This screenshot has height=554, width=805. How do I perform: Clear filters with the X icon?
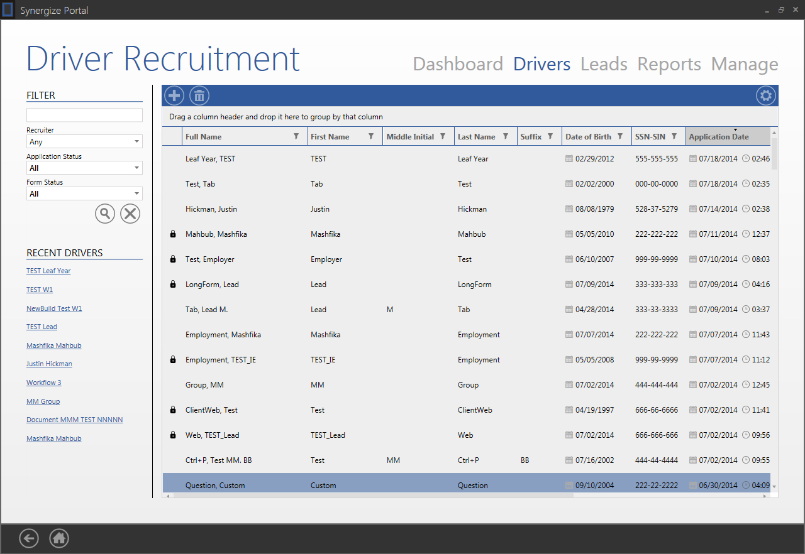coord(130,214)
